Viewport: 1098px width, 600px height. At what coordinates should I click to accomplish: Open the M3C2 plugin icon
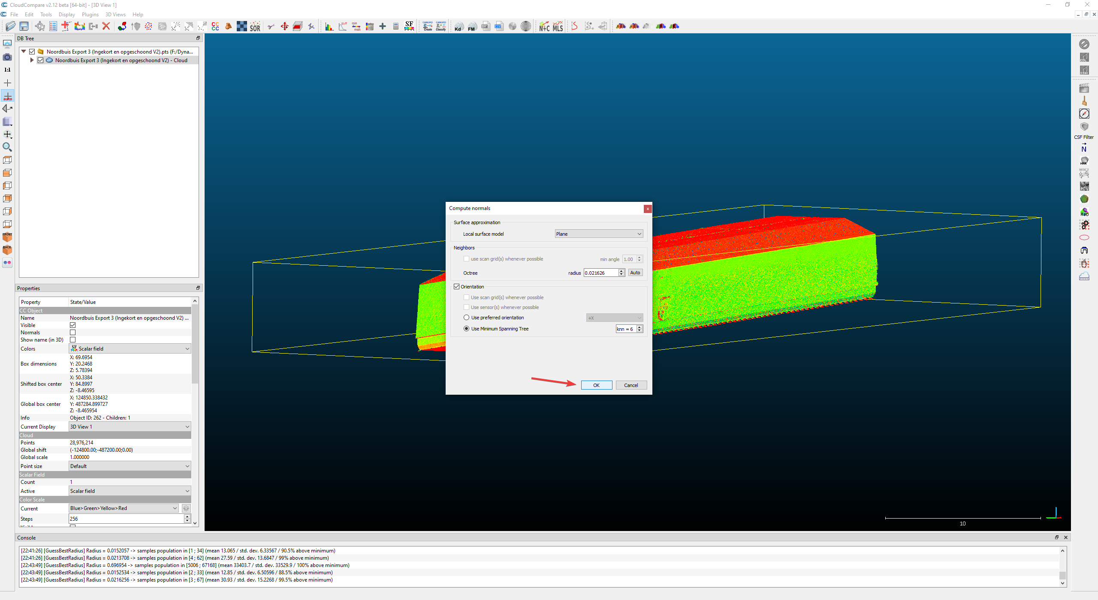click(x=1084, y=173)
